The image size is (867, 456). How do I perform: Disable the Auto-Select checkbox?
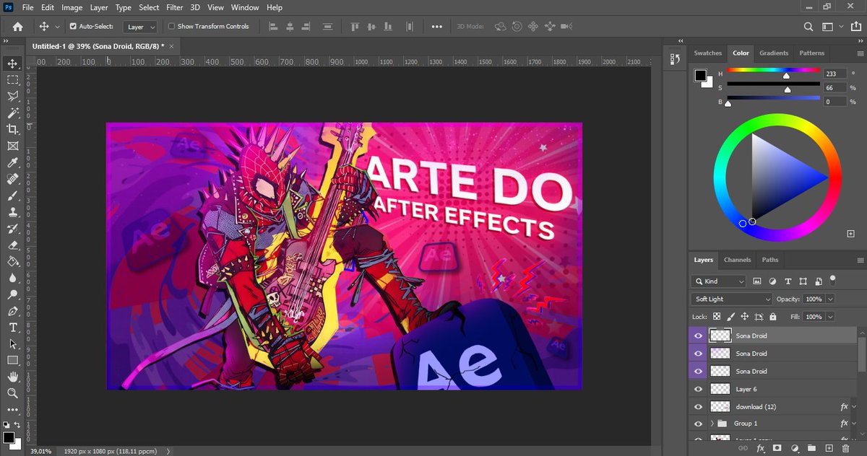[x=73, y=27]
